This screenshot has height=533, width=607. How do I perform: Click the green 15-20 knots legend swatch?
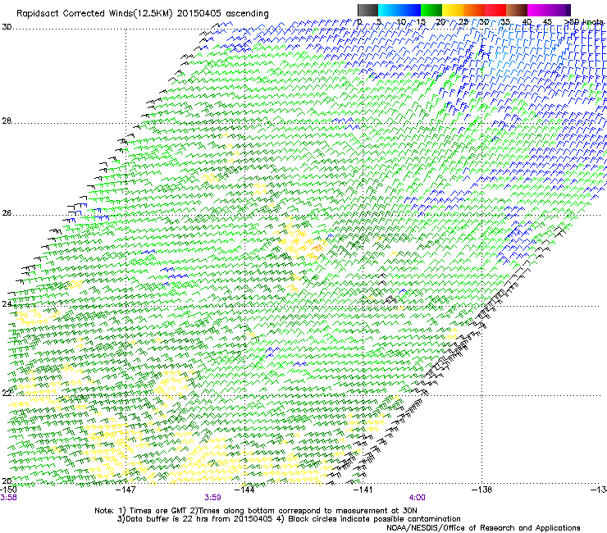pos(431,10)
